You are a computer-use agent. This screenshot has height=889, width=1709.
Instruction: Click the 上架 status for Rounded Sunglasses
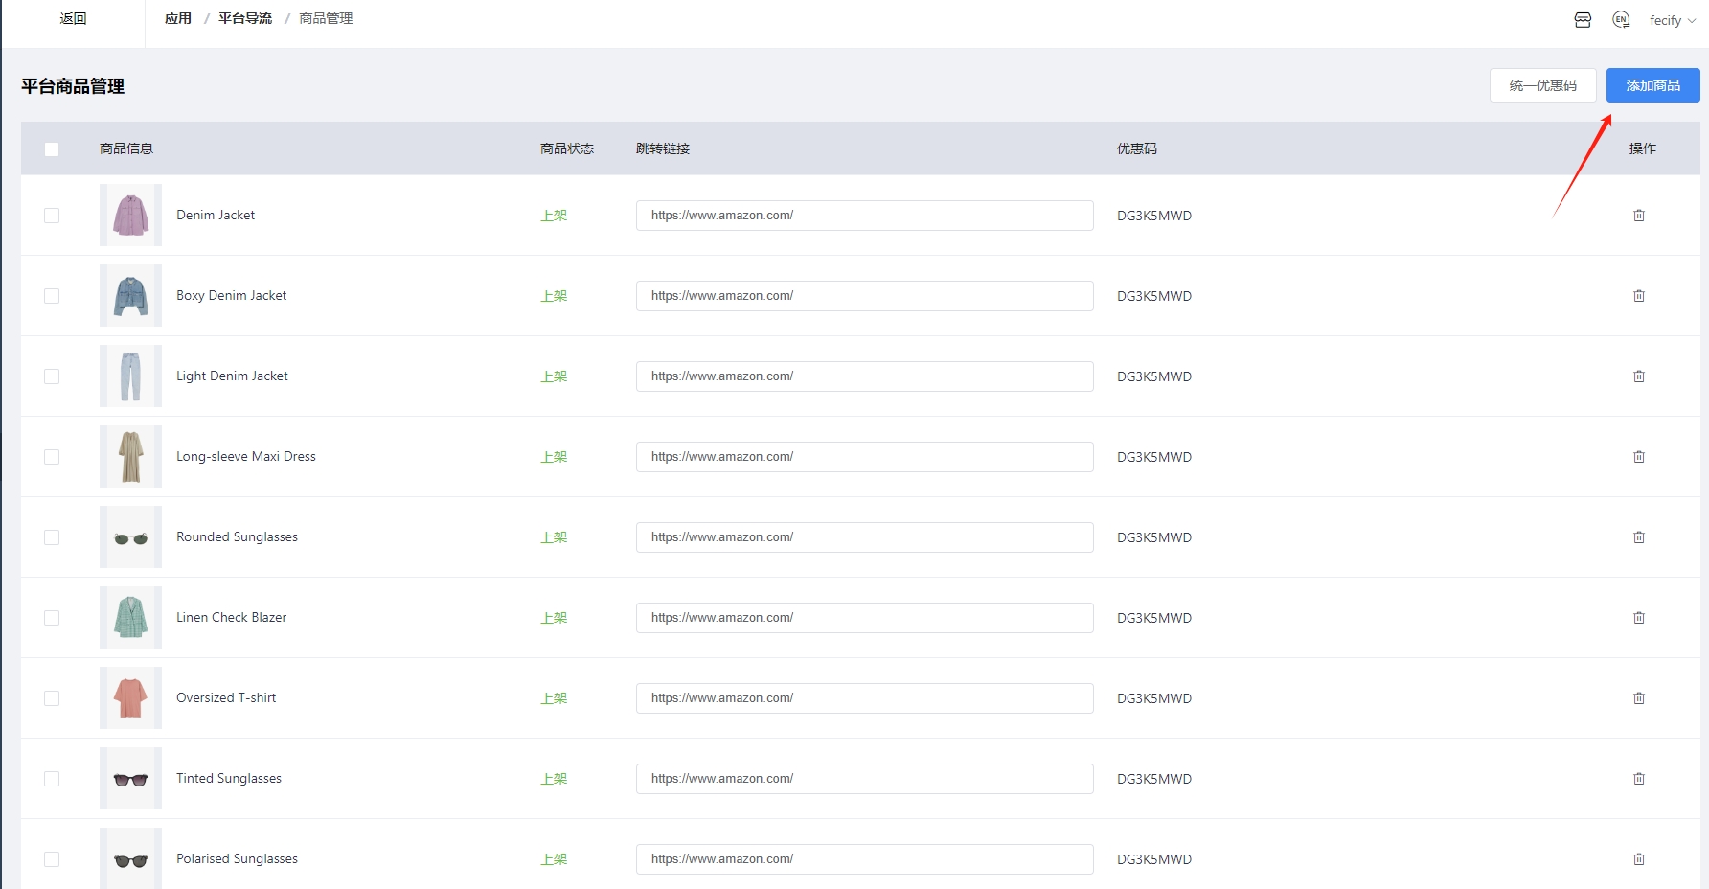(554, 537)
